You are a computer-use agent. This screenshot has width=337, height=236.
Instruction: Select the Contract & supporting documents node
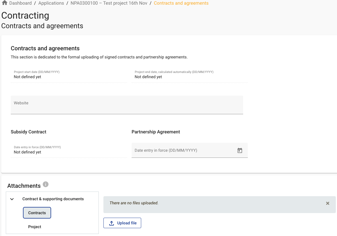pyautogui.click(x=53, y=199)
